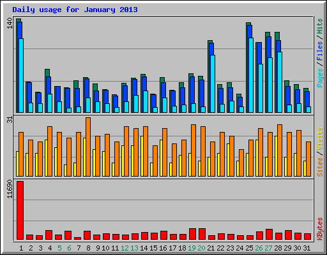Click day label 1 on the x-axis
The width and height of the screenshot is (327, 255).
pos(21,248)
